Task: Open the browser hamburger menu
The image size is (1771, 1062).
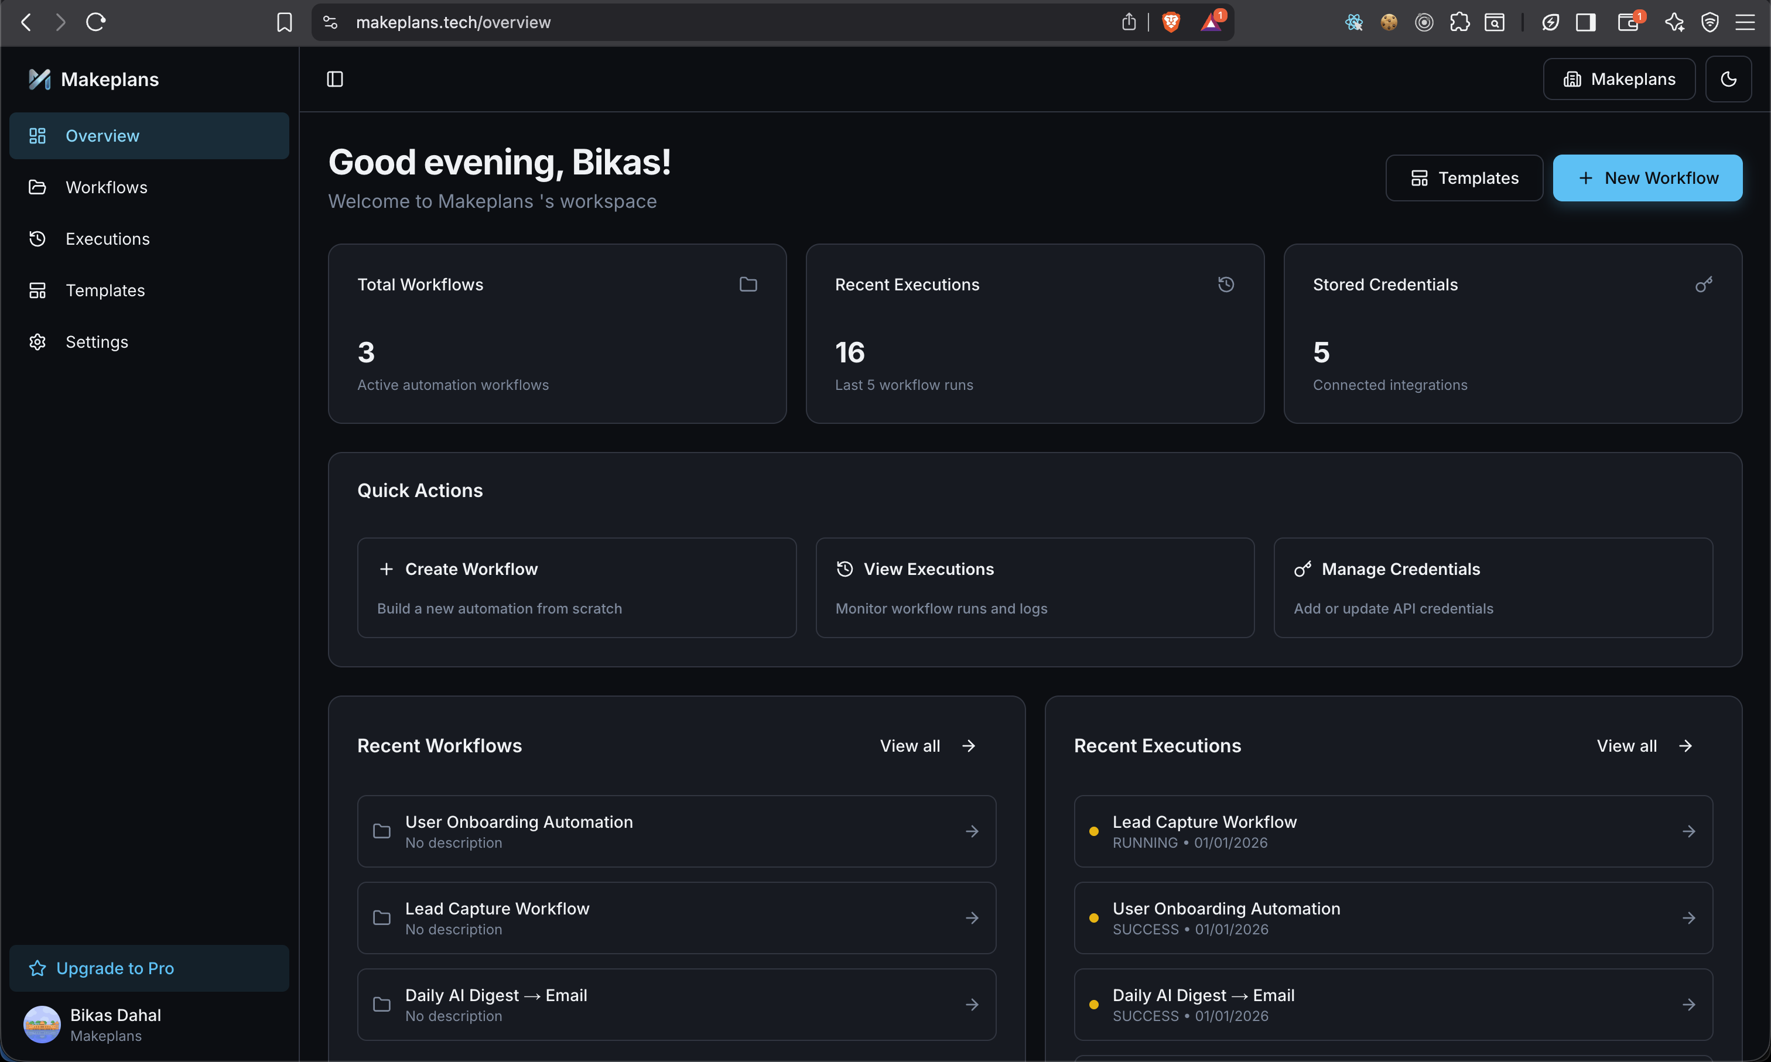Action: (x=1745, y=22)
